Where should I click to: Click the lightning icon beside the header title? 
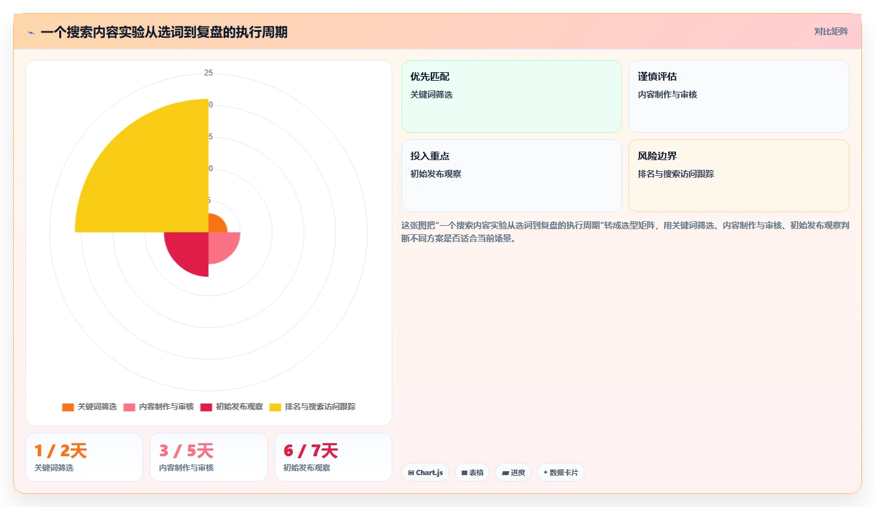pos(31,33)
